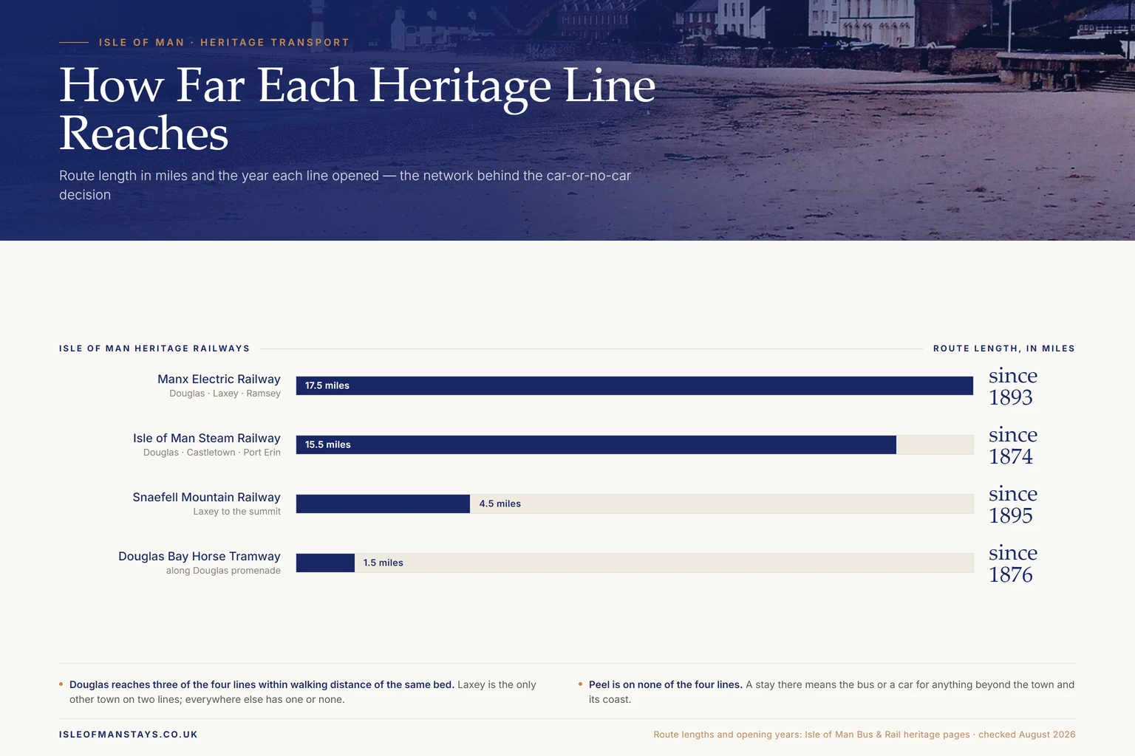The width and height of the screenshot is (1135, 756).
Task: Open the ISLEOFMANSTAYS.CO.UK footer link
Action: click(x=129, y=735)
